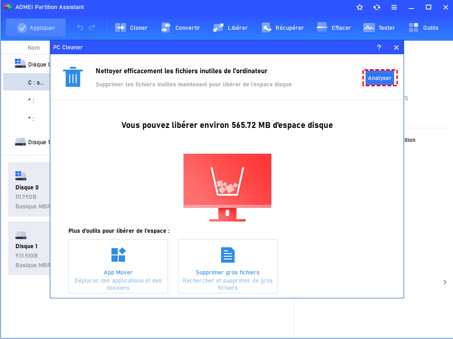Click the Appliquer button
Viewport: 453px width, 339px height.
[x=36, y=28]
